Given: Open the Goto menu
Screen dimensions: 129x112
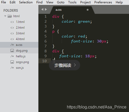Looking at the screenshot, I should [x=61, y=2].
